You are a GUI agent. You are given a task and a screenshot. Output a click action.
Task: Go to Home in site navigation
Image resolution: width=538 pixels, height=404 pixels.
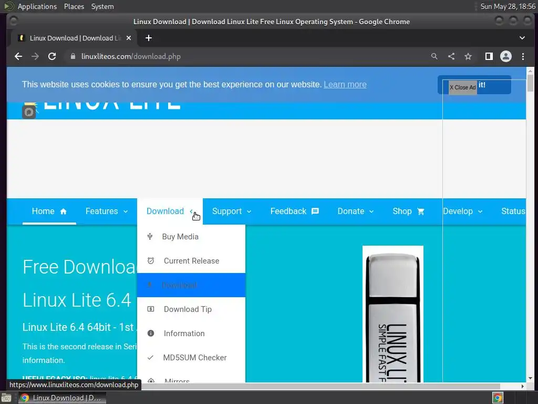pyautogui.click(x=49, y=211)
